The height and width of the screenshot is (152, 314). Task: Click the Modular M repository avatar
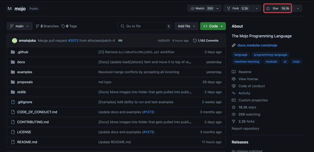[10, 9]
